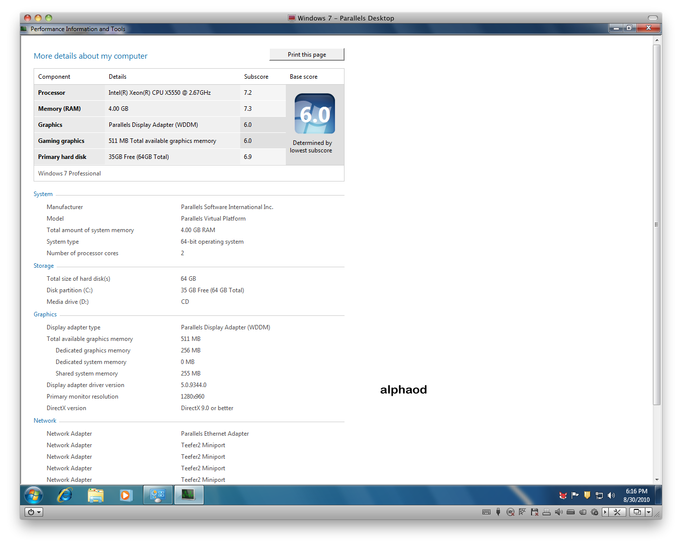The width and height of the screenshot is (682, 547).
Task: Click the Memory subscore 7.3
Action: (248, 109)
